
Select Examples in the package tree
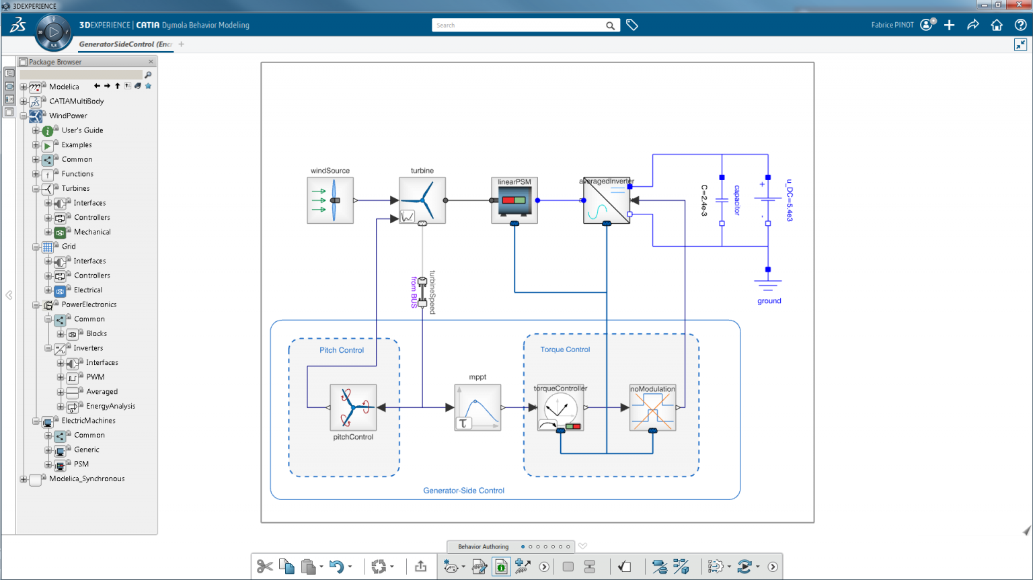click(x=77, y=144)
